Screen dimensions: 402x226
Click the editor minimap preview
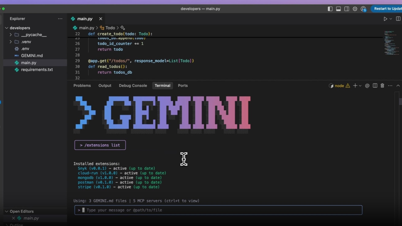click(x=391, y=42)
